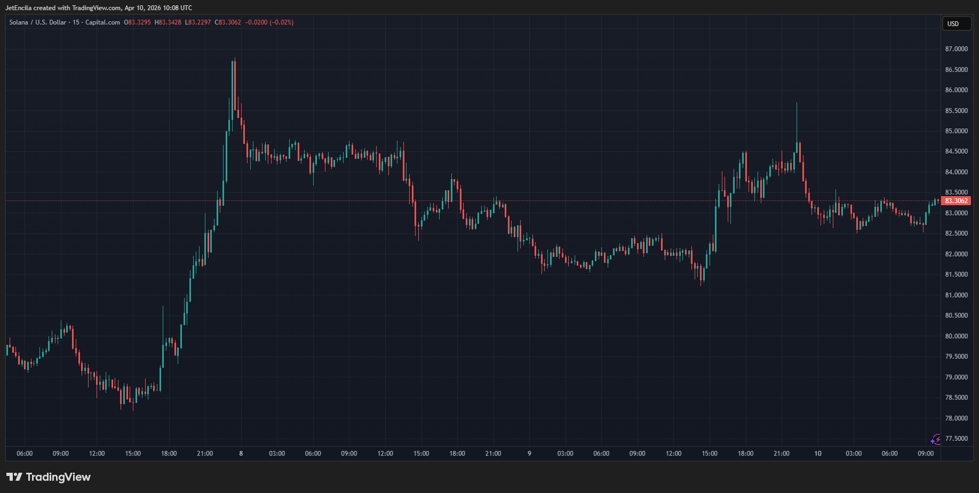Image resolution: width=979 pixels, height=493 pixels.
Task: Click the purple lightning bolt icon
Action: tap(935, 439)
